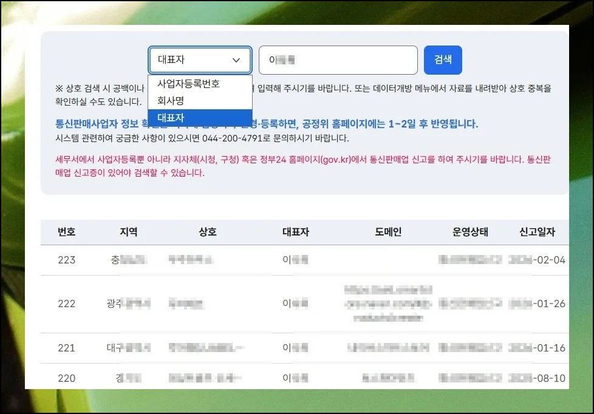Open the search type dropdown
Screen dimensions: 594x414
(x=200, y=59)
